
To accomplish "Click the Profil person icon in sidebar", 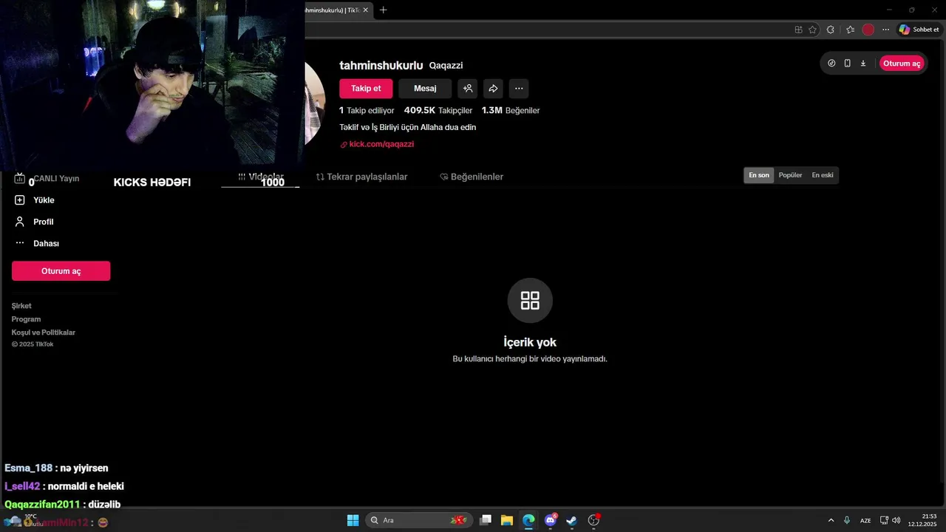I will (x=20, y=222).
